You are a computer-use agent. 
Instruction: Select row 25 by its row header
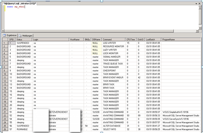5,126
